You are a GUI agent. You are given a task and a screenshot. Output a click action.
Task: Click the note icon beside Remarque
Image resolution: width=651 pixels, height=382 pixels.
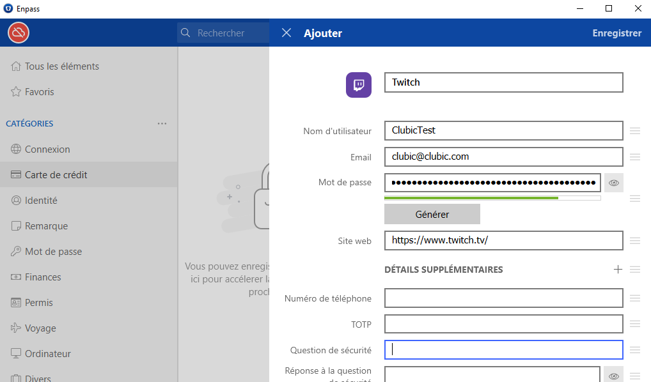tap(16, 226)
